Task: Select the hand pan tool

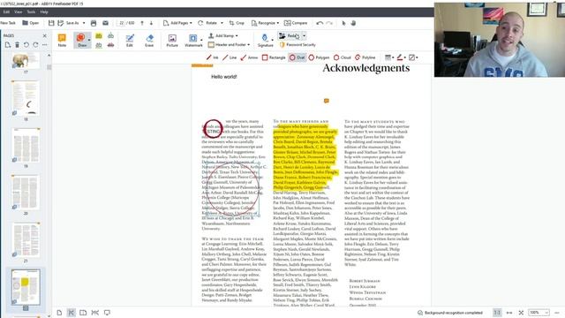Action: click(353, 23)
